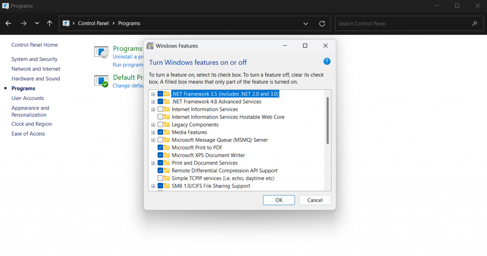Open address bar history dropdown
The image size is (487, 256).
(x=306, y=24)
